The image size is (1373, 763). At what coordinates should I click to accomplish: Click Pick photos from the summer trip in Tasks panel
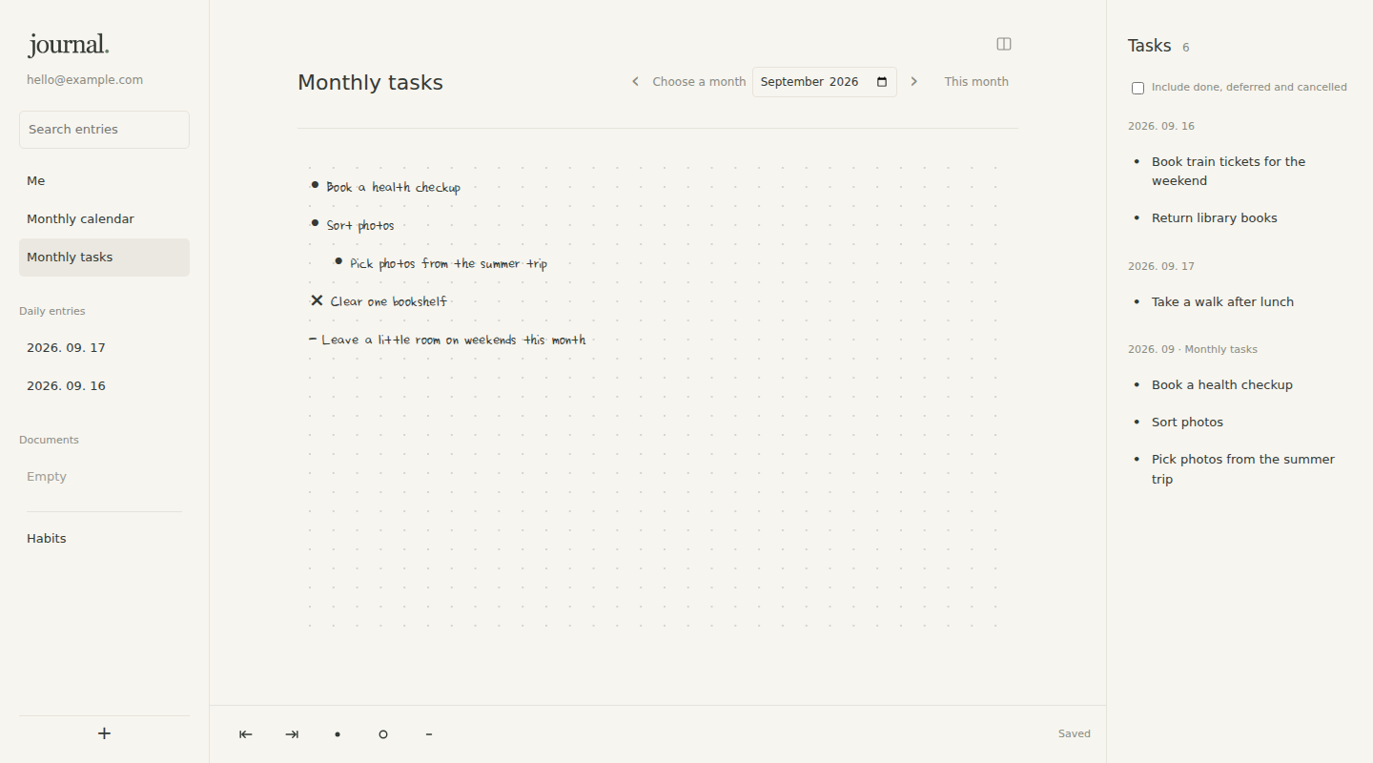pos(1243,469)
